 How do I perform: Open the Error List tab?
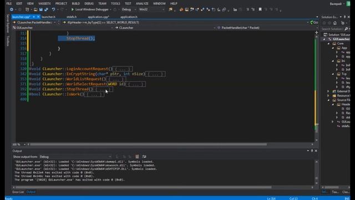[18, 192]
